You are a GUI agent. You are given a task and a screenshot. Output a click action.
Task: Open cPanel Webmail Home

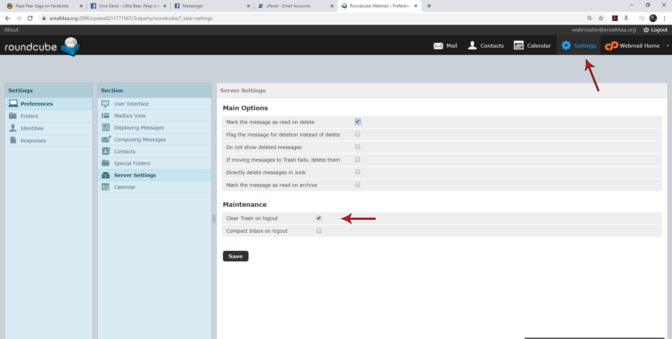(632, 46)
